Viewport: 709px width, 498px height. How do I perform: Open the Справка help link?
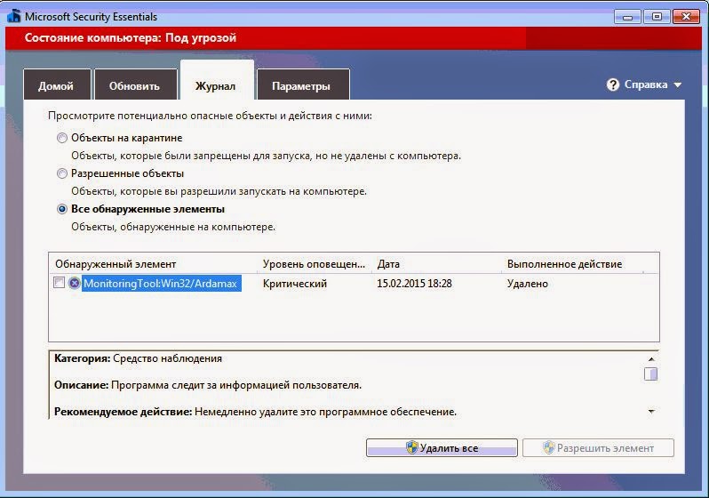[x=646, y=84]
